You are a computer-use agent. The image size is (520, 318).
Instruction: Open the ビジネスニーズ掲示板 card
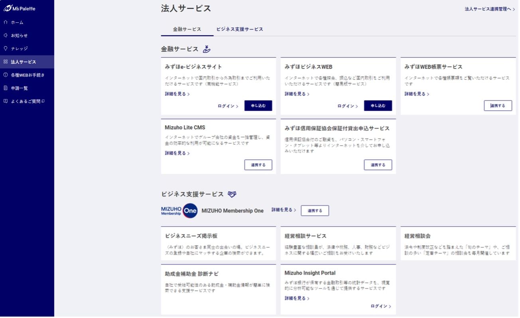point(218,243)
